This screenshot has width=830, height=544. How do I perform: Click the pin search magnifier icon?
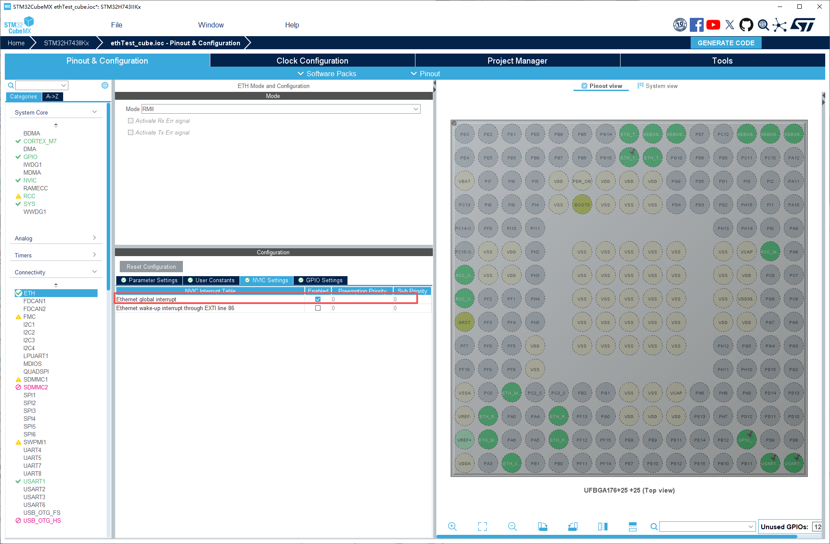(654, 527)
